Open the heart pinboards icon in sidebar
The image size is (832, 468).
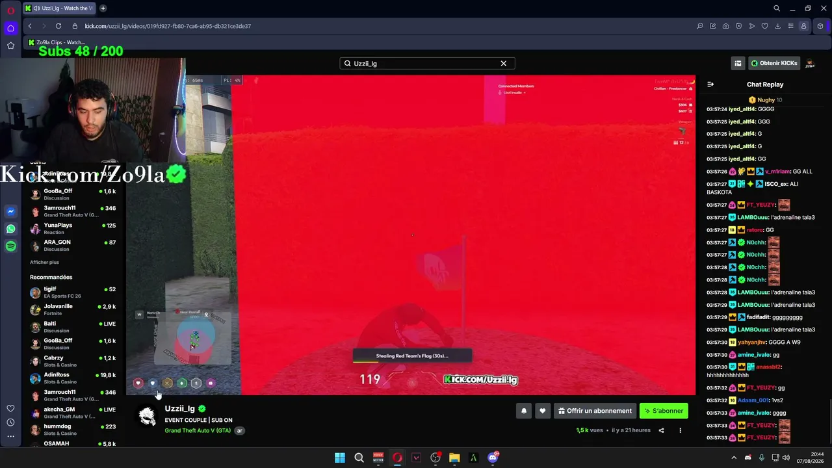[x=10, y=408]
